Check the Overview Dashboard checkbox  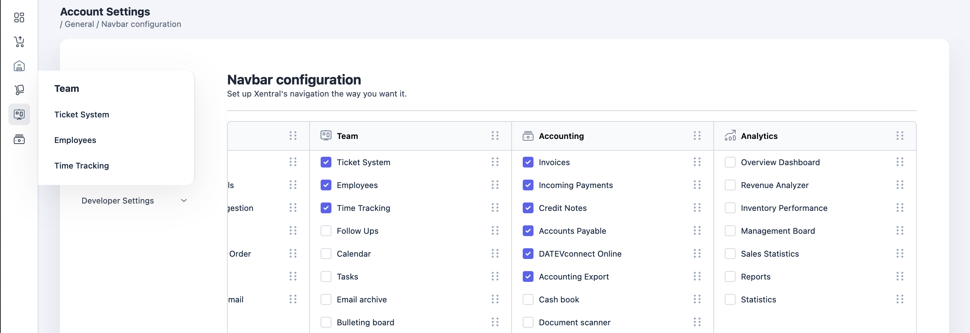(730, 162)
